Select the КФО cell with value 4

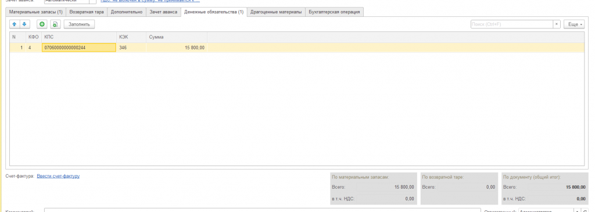[34, 48]
